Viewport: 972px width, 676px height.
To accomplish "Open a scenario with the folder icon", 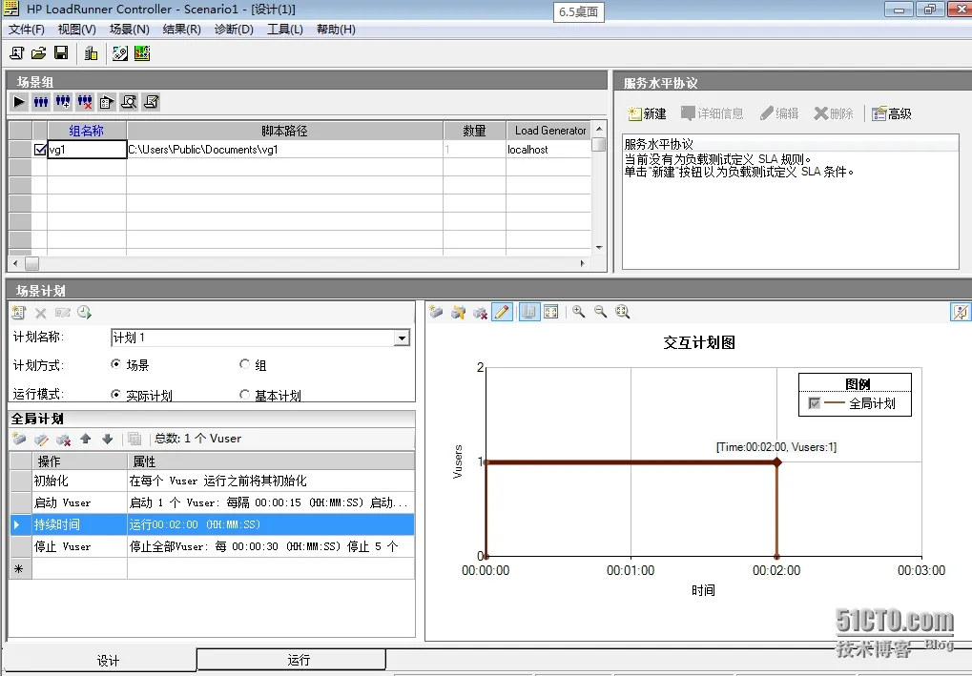I will (x=39, y=53).
